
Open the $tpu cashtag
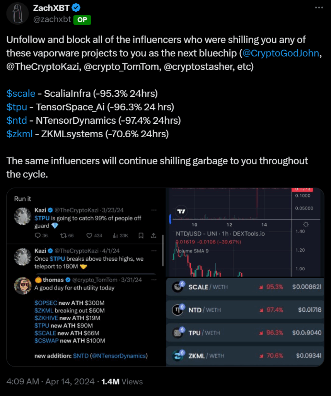(x=17, y=107)
